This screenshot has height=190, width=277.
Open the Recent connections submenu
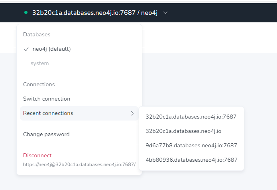79,113
